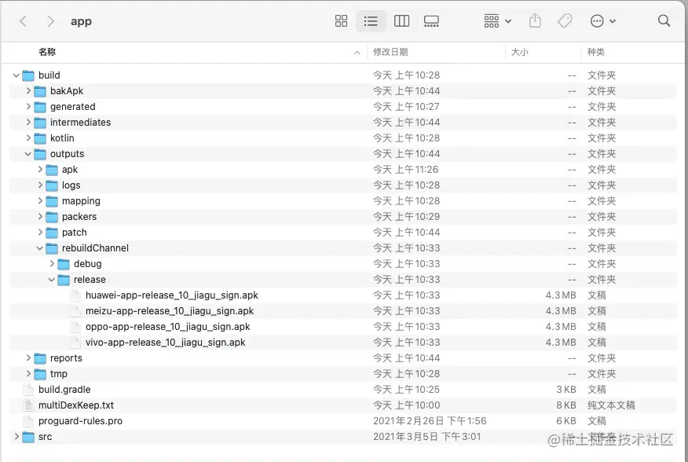Select the src folder icon
Screen dimensions: 688x462
coord(28,438)
